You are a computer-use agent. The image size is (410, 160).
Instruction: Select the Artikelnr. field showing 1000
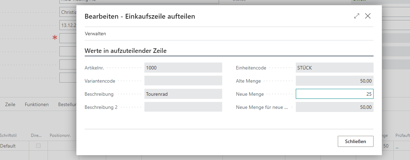183,68
